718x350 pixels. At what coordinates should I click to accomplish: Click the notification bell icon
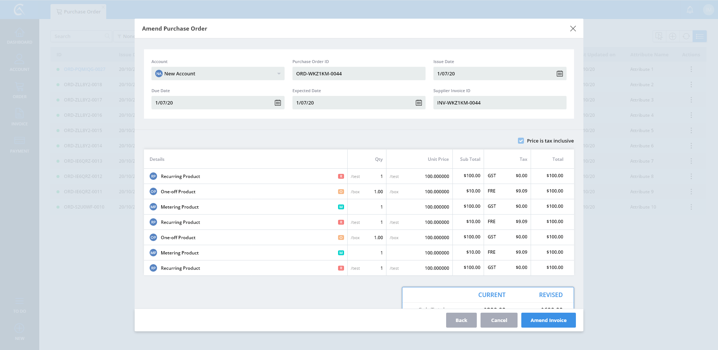pyautogui.click(x=690, y=10)
